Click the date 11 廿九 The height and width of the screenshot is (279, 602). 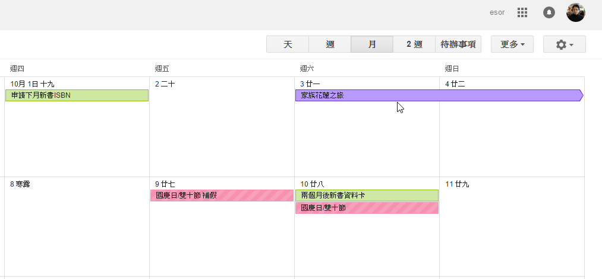pos(457,184)
